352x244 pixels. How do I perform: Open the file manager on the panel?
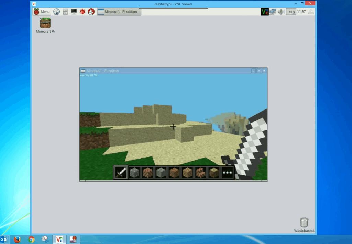[x=65, y=11]
